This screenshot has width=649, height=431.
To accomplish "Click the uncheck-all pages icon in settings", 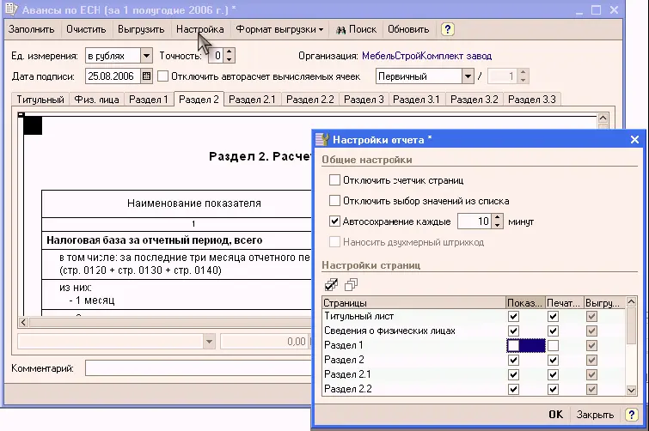I will [x=351, y=284].
